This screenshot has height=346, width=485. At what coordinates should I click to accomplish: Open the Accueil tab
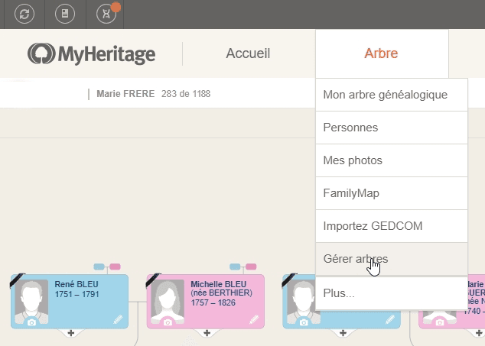click(248, 53)
